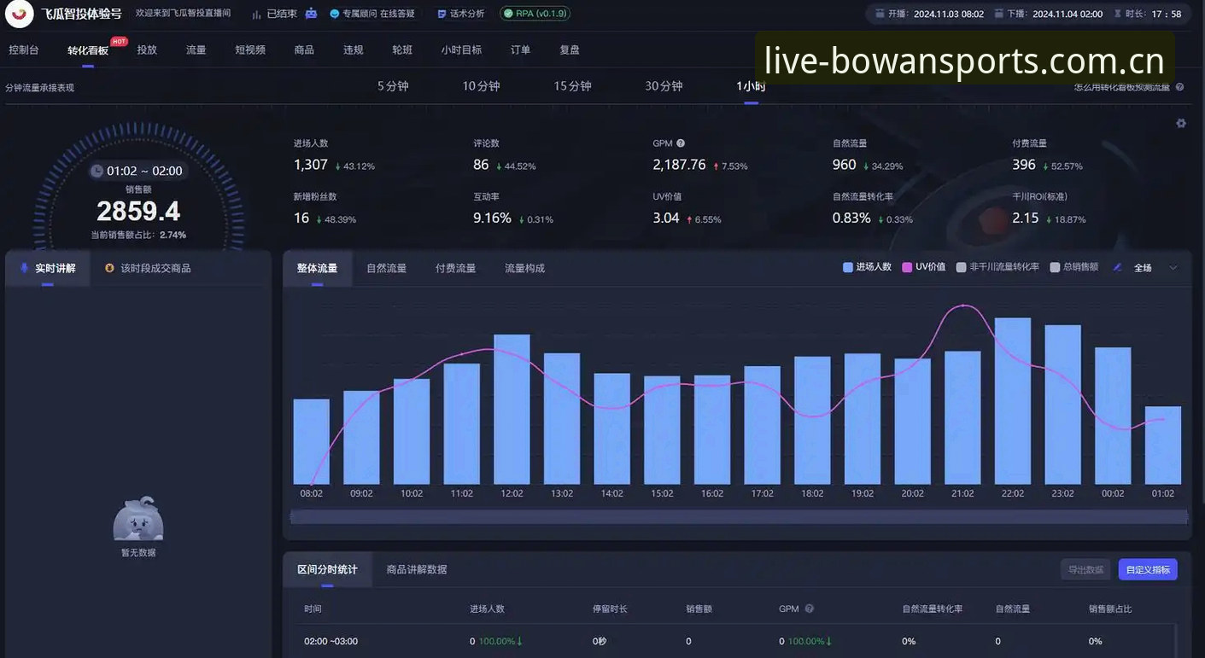Click the 复盘 navigation tab
This screenshot has width=1205, height=658.
(570, 50)
